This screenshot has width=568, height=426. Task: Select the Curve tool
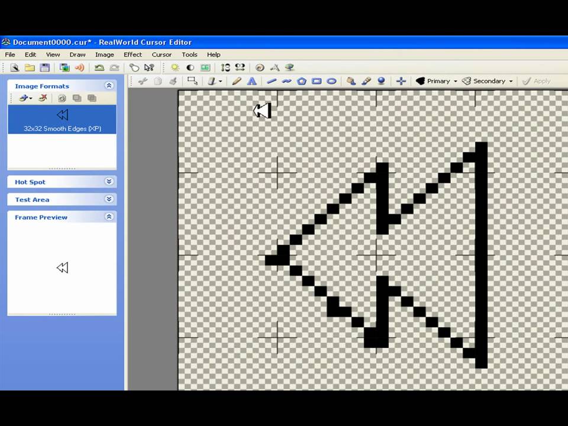pos(286,81)
